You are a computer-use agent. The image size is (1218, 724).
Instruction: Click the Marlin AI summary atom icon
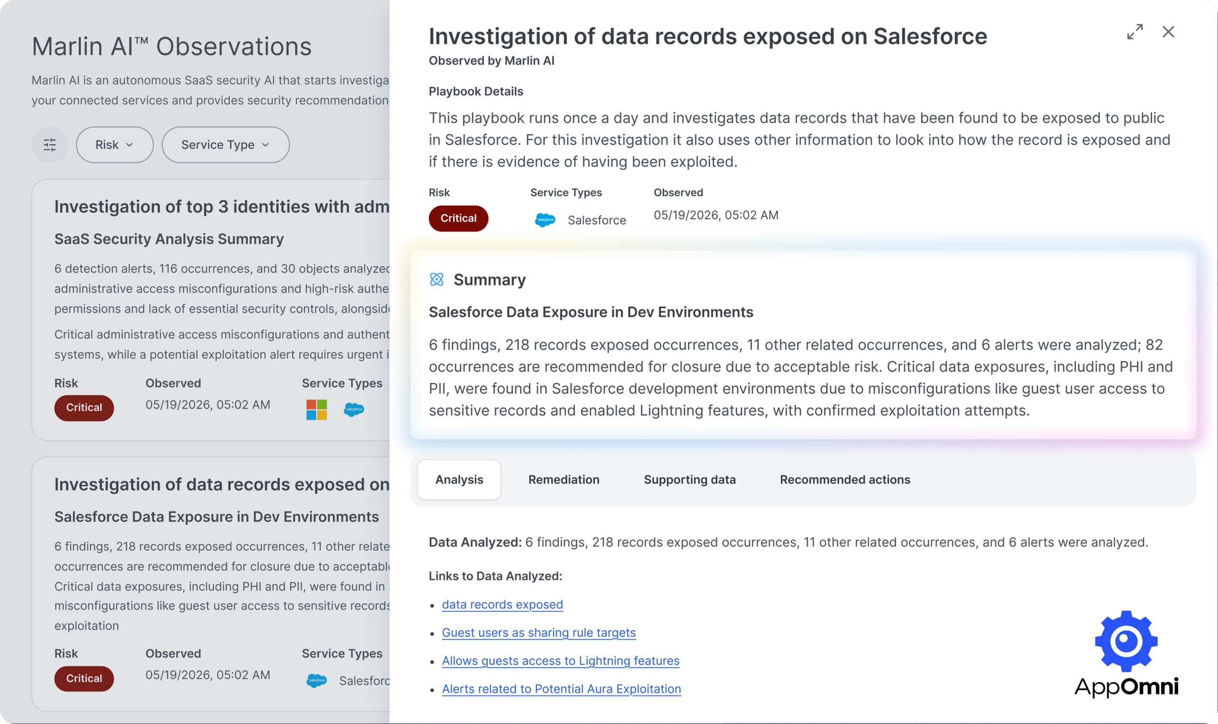(x=436, y=280)
